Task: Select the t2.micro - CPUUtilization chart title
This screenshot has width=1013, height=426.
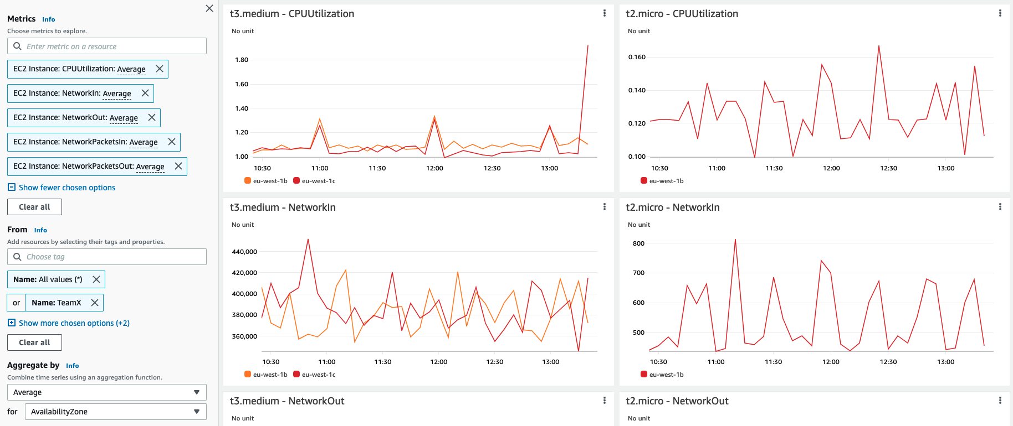Action: coord(682,14)
